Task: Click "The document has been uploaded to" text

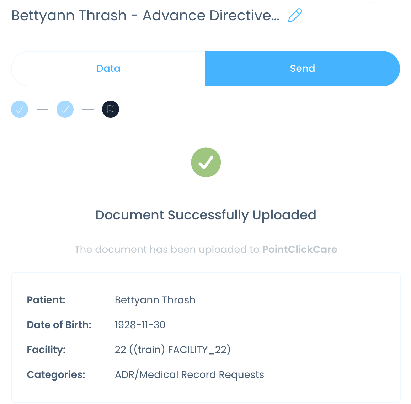Action: [167, 249]
